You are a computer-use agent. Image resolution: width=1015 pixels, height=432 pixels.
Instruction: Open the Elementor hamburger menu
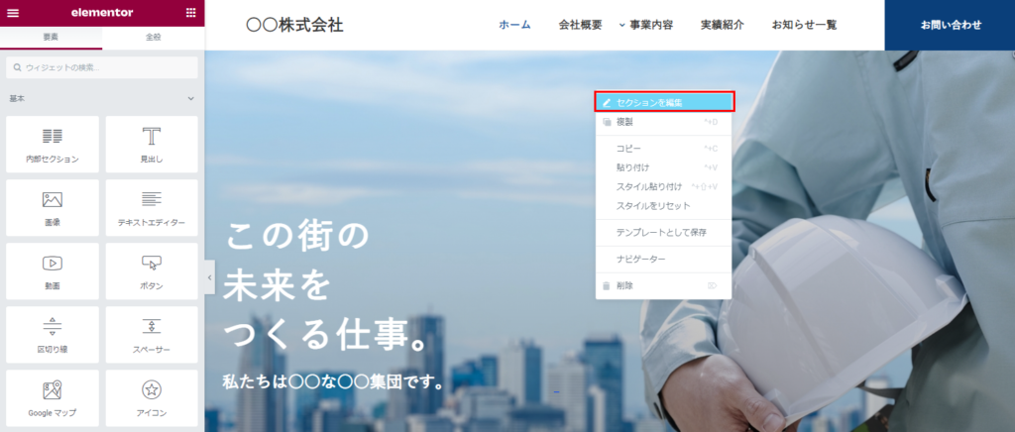coord(13,13)
